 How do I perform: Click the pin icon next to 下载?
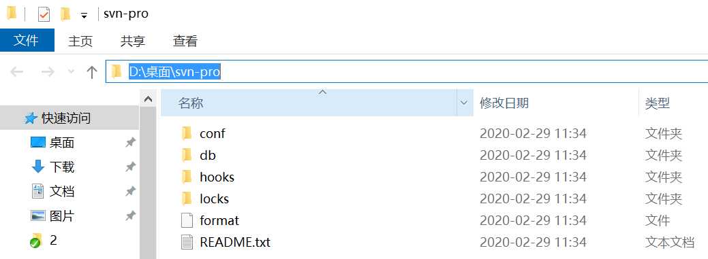(130, 167)
